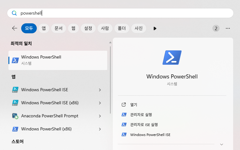Click the Windows PowerShell title in preview pane
This screenshot has height=150, width=240.
172,77
